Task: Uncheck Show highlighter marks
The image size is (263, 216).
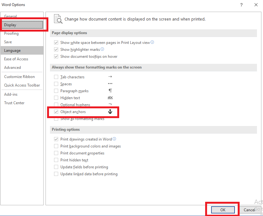Action: 56,50
